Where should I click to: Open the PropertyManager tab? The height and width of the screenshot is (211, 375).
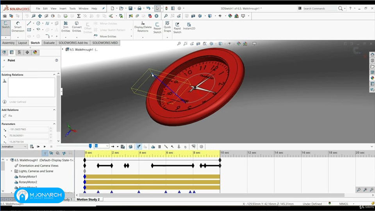[12, 52]
